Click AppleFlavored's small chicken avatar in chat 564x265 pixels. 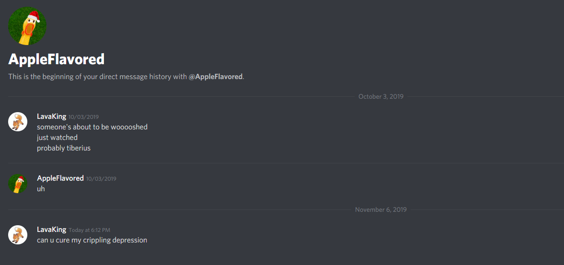18,184
